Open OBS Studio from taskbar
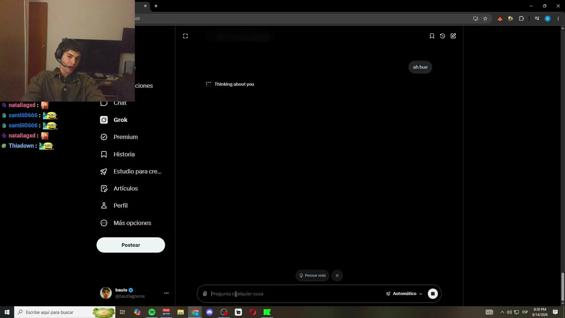The image size is (565, 318). tap(224, 312)
